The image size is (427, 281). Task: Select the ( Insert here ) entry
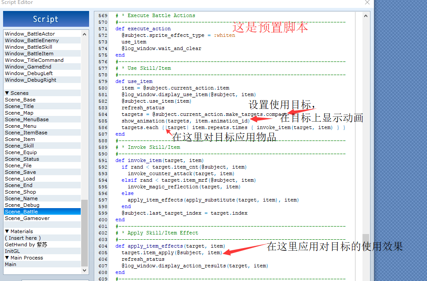click(x=43, y=238)
